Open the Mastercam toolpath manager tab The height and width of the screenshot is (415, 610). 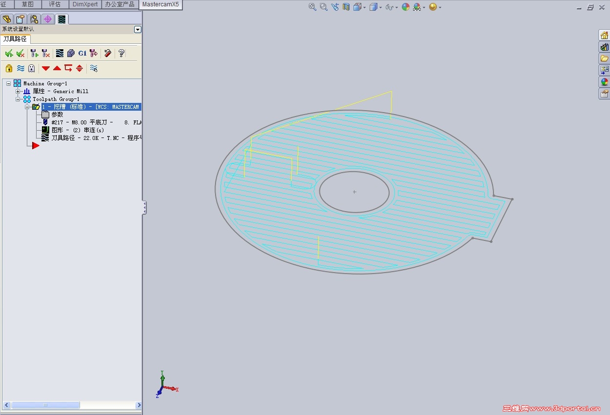pyautogui.click(x=61, y=19)
